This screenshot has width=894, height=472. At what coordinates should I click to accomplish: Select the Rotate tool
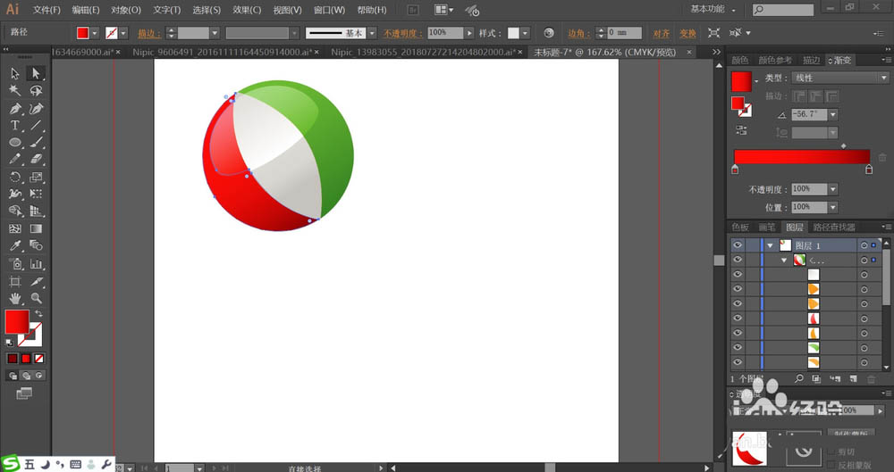[15, 177]
